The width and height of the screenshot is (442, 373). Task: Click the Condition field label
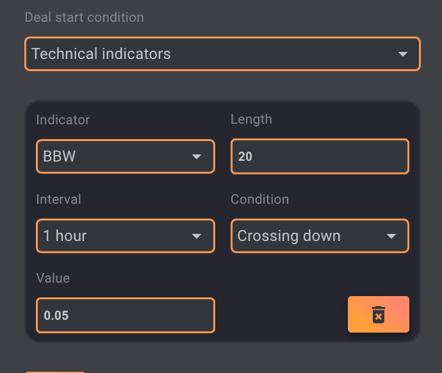[x=259, y=199]
